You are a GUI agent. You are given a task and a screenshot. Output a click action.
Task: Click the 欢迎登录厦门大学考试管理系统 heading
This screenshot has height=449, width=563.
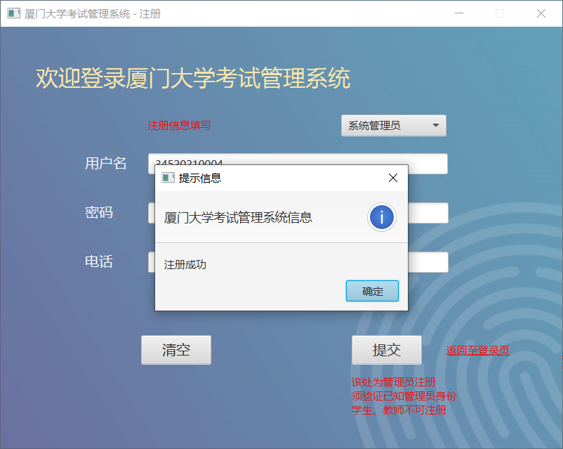pyautogui.click(x=193, y=78)
